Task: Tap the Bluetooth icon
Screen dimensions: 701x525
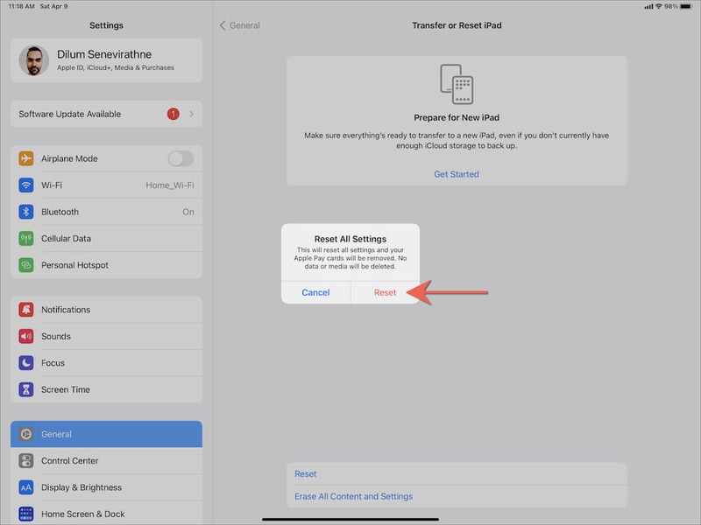Action: click(x=26, y=212)
